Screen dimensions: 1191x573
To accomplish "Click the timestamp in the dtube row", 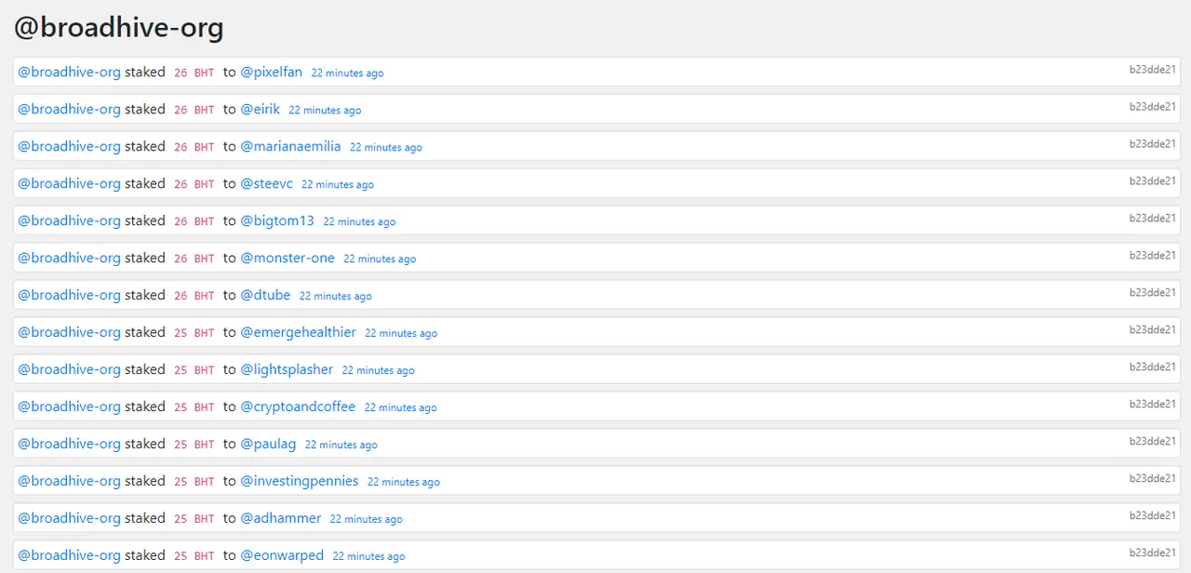I will tap(336, 296).
